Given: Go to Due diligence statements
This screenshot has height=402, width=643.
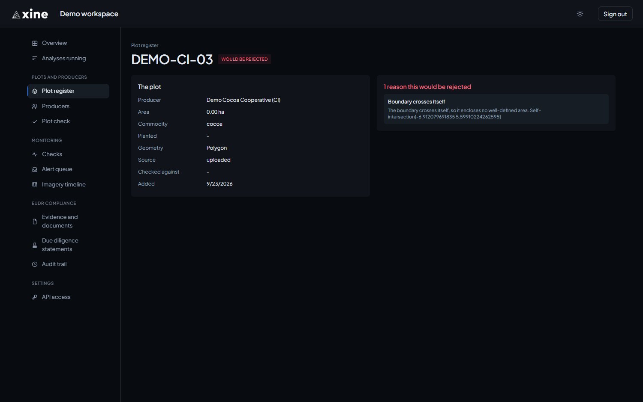Looking at the screenshot, I should tap(69, 245).
